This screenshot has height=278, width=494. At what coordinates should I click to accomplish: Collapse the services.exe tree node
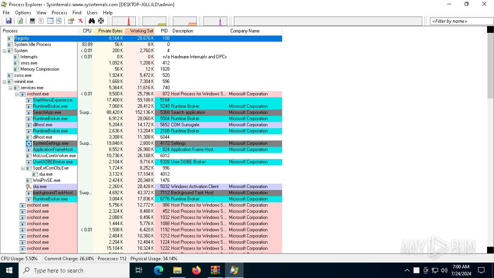click(10, 88)
